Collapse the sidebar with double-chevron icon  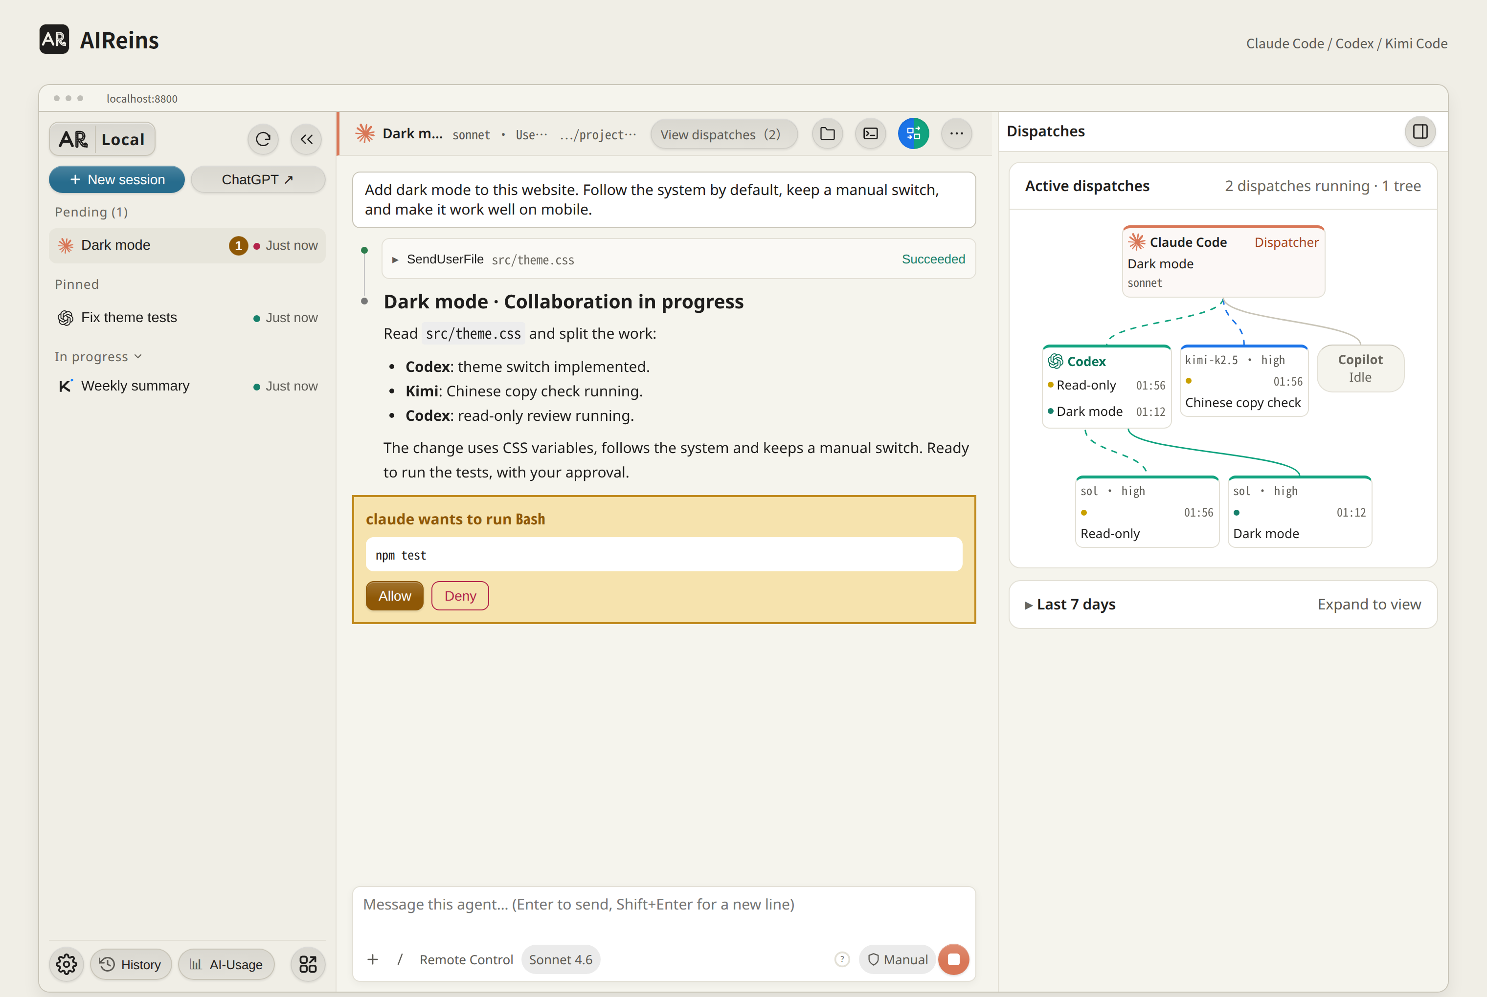306,139
